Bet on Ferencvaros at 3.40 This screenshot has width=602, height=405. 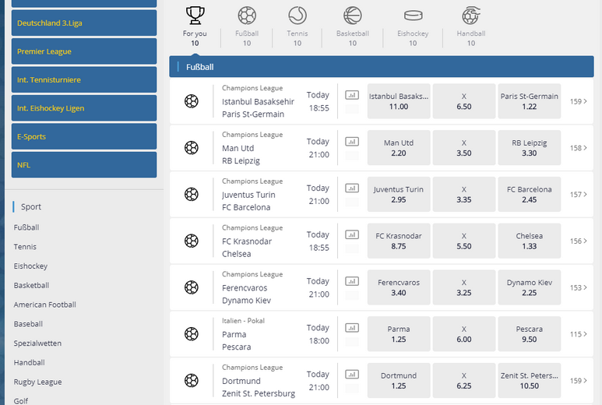click(399, 287)
